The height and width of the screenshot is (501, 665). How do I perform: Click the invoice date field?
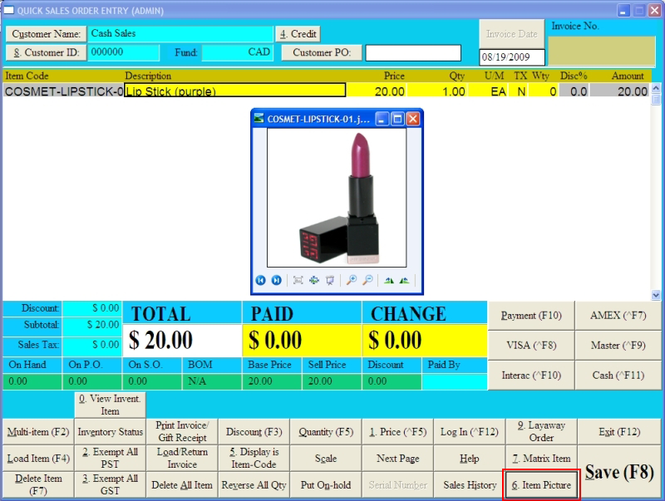(512, 58)
